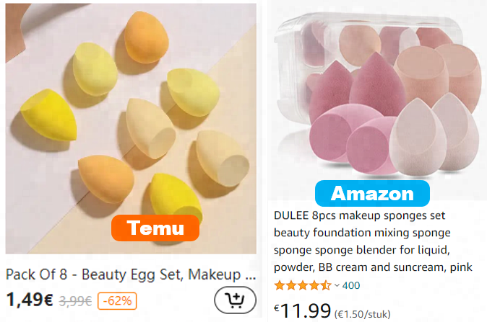Click the 1,49€ price
This screenshot has height=322, width=487.
tap(30, 300)
